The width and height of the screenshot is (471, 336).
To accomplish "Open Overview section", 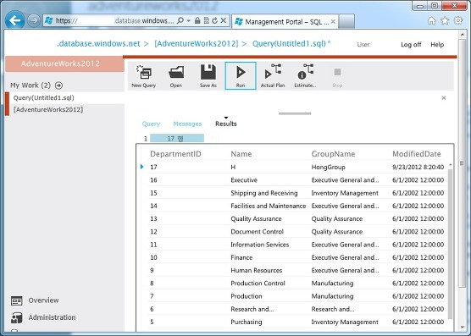I will (35, 300).
